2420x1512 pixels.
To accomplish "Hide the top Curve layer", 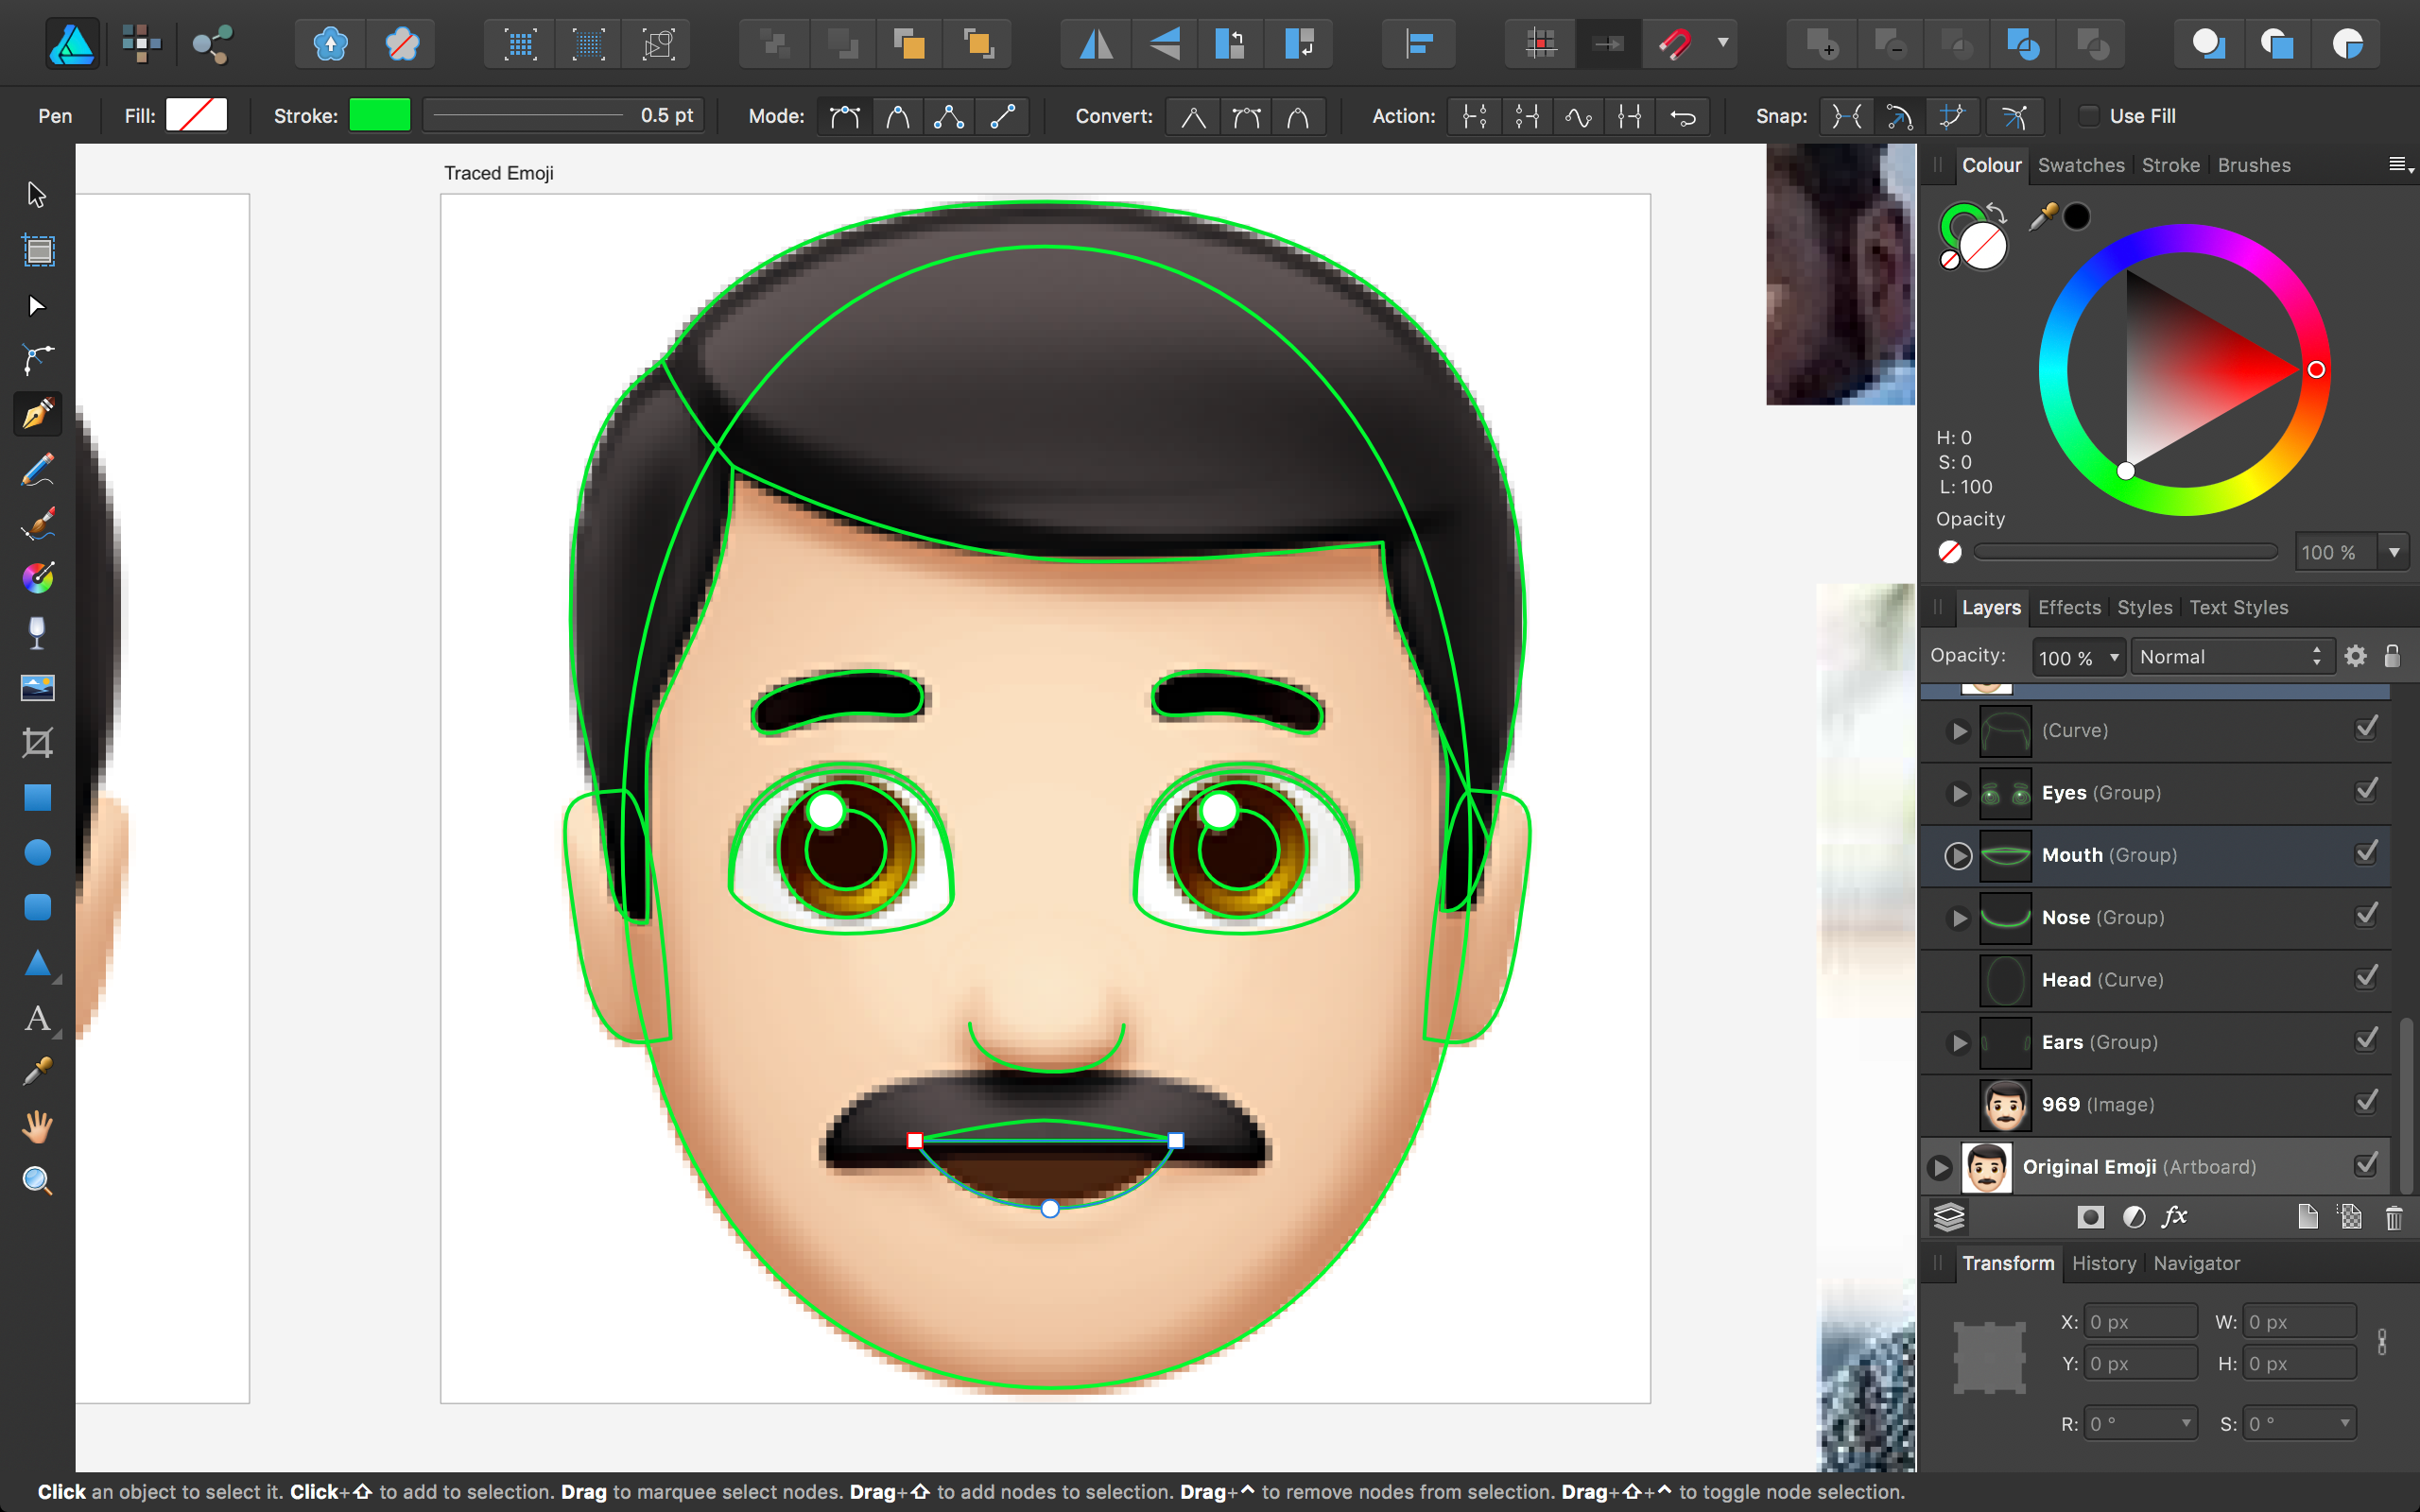I will [2366, 729].
